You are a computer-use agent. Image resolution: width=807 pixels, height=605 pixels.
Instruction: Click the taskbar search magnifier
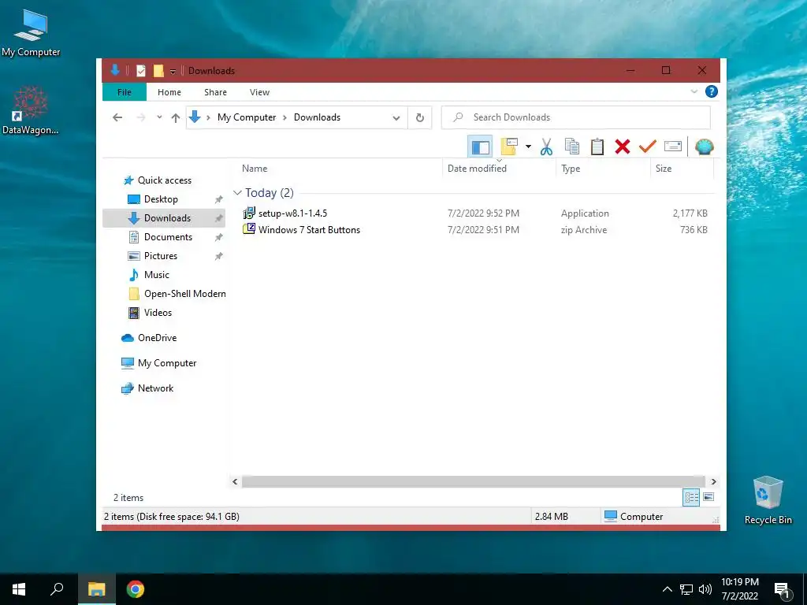pyautogui.click(x=57, y=589)
